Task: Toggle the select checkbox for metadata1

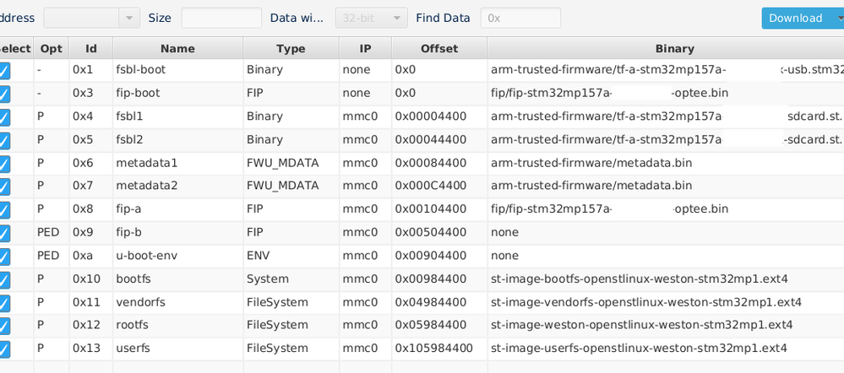Action: coord(4,163)
